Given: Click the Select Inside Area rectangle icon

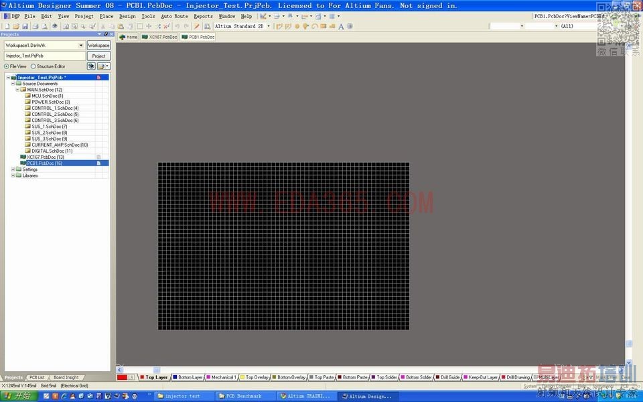Looking at the screenshot, I should (140, 26).
